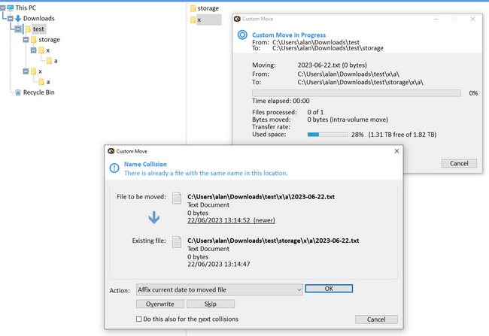Click the 22/06/2023 13:14:52 (newer) date
The width and height of the screenshot is (489, 336).
coord(231,220)
